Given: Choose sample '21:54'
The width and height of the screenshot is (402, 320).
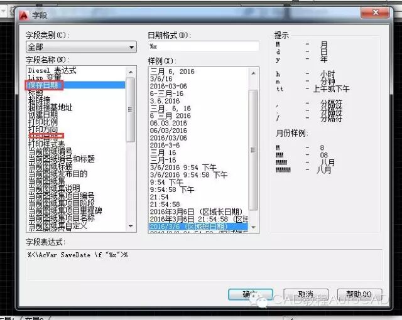Looking at the screenshot, I should pos(159,197).
